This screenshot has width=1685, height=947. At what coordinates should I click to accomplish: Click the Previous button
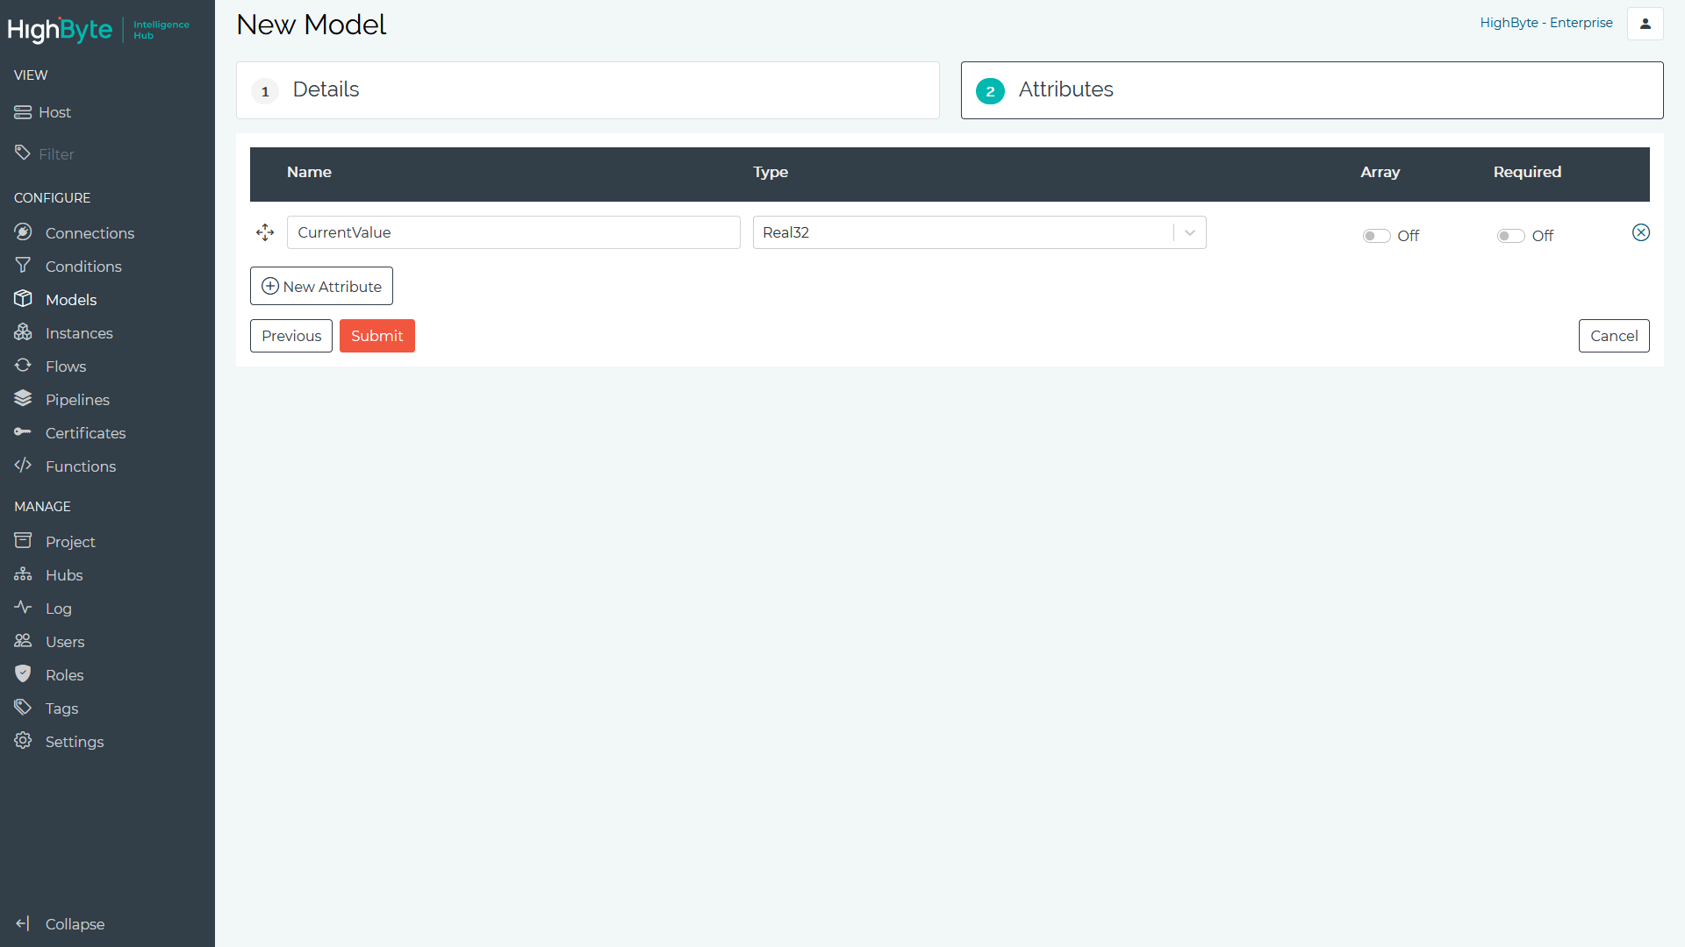click(x=291, y=335)
